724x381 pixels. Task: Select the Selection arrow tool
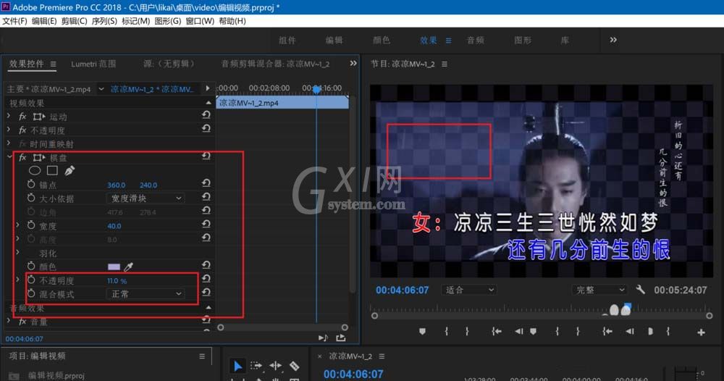tap(237, 367)
